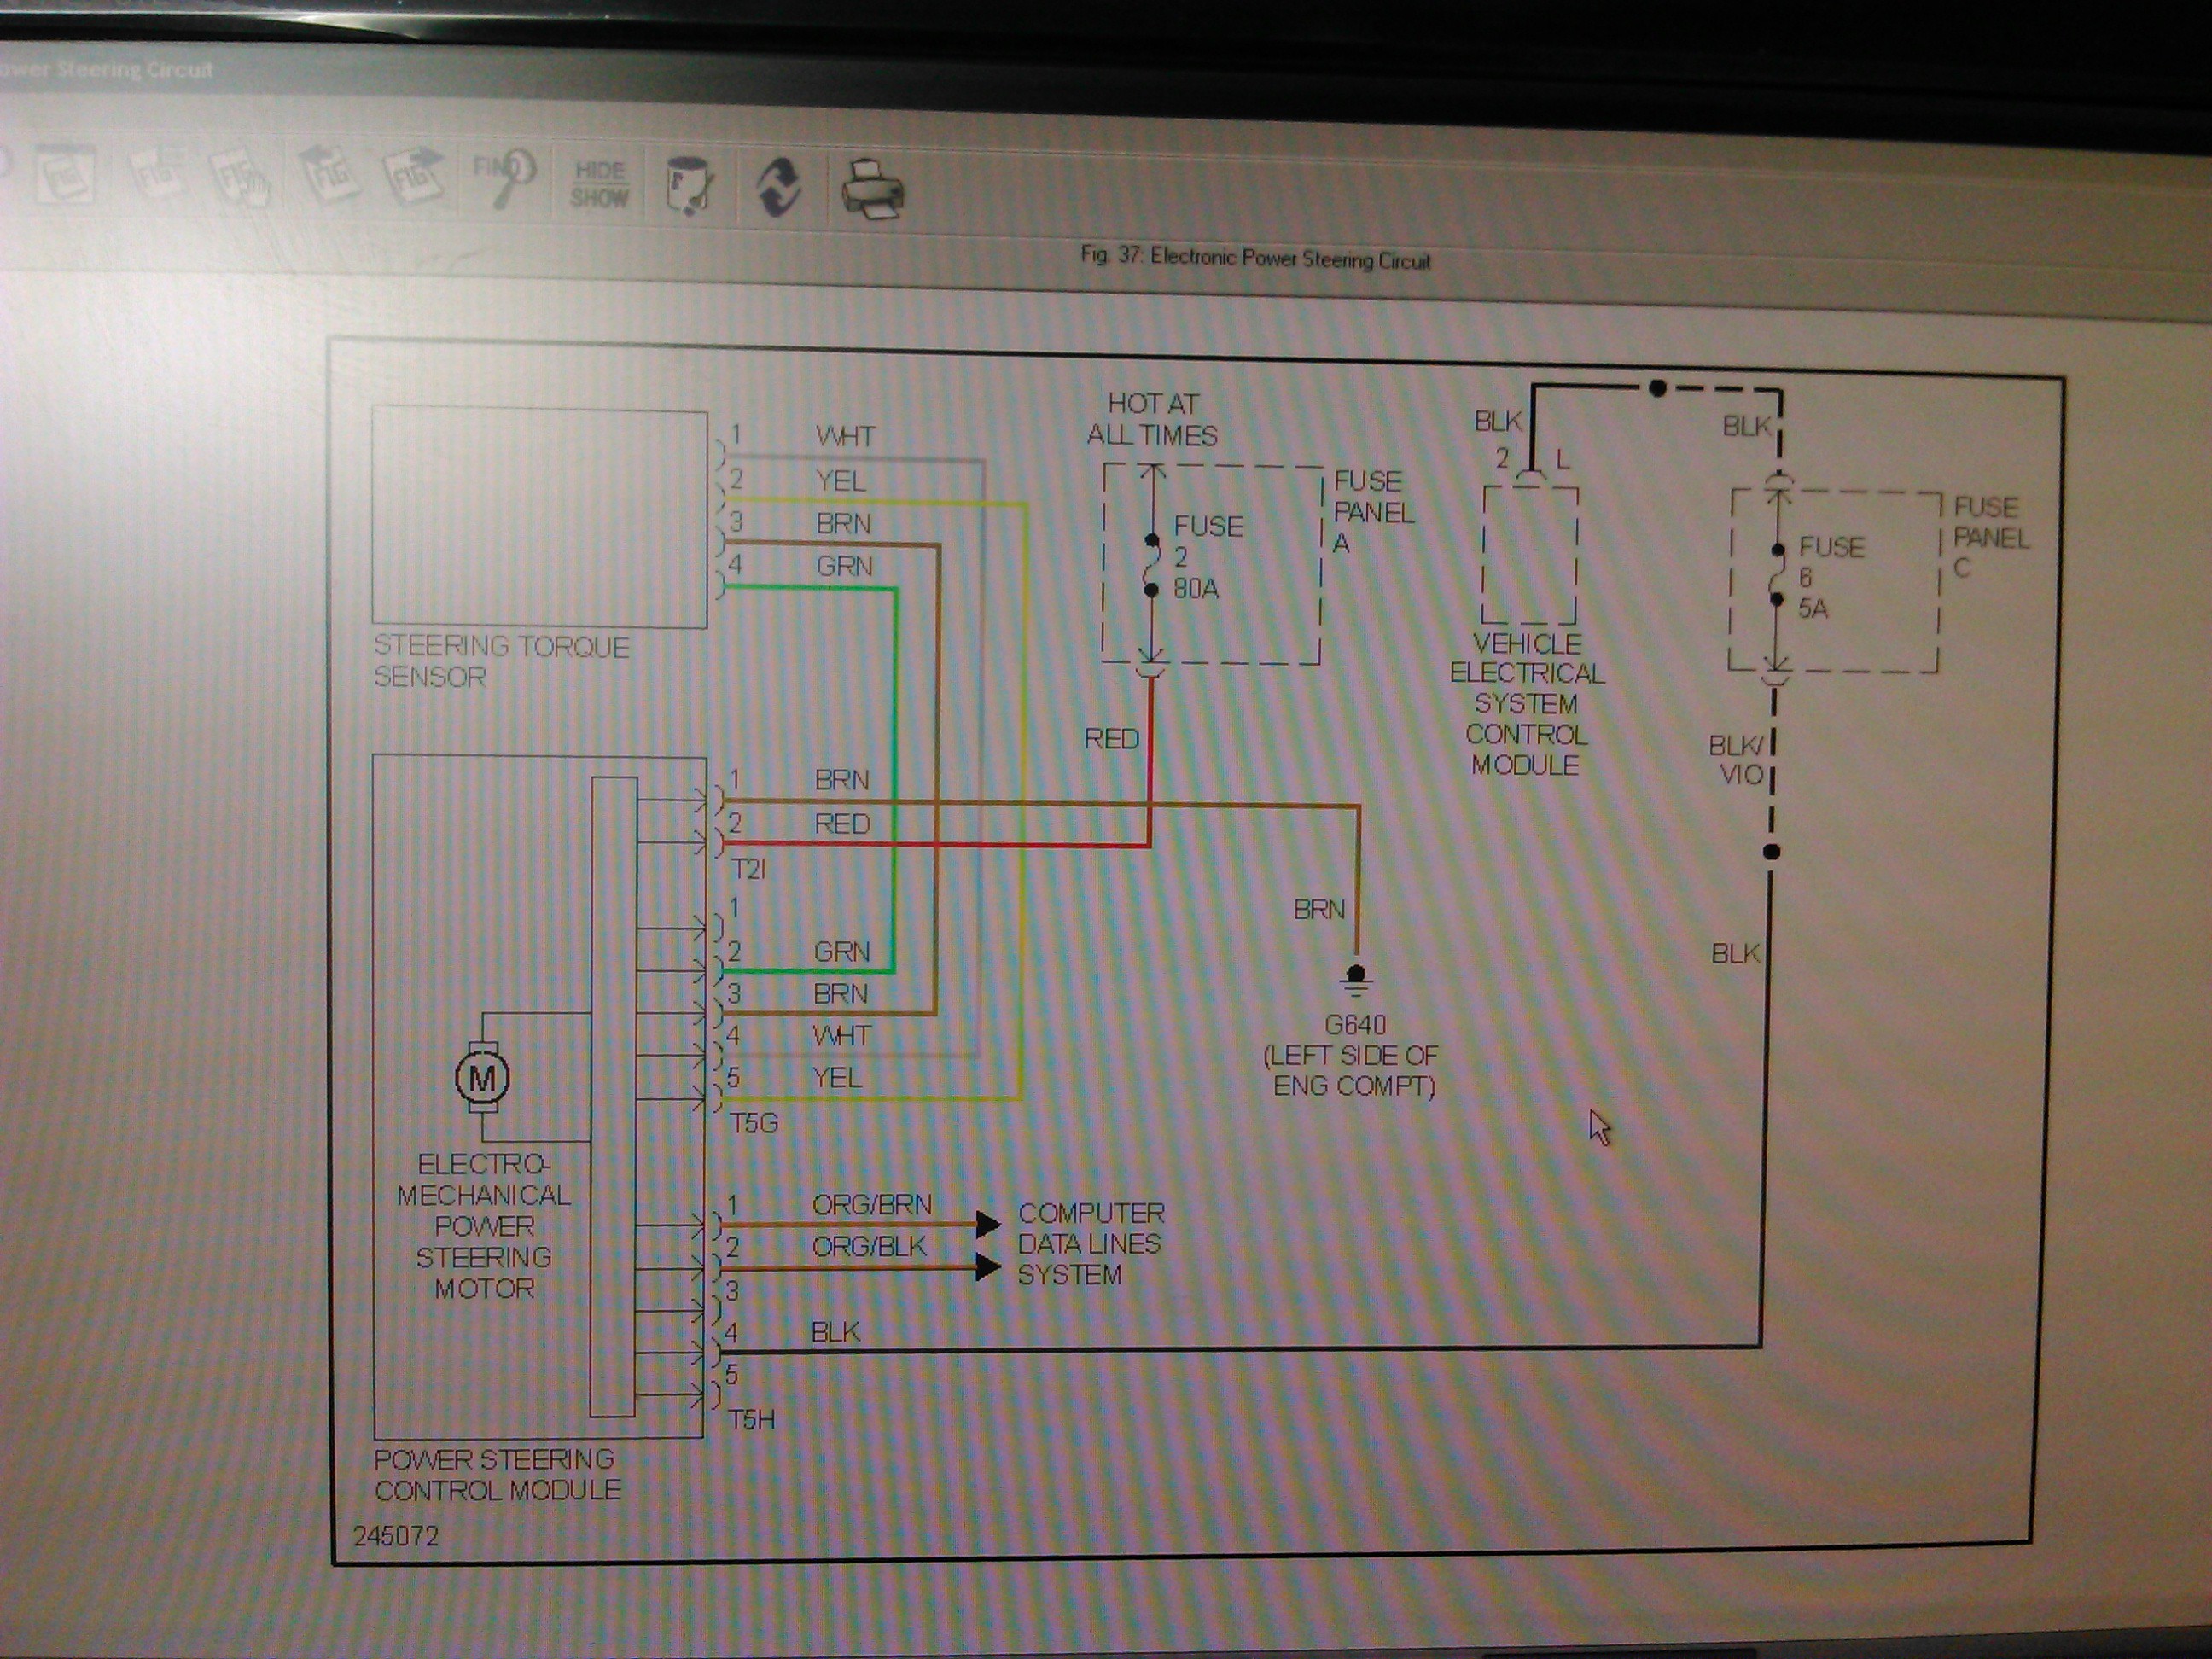
Task: Click T5H pin 4 BLK wire label
Action: tap(835, 1332)
